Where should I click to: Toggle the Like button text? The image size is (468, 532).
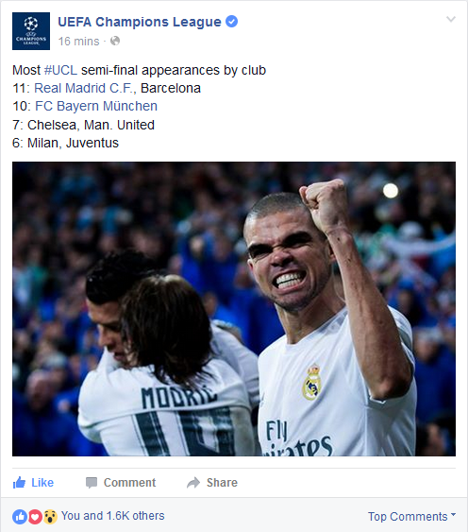[x=42, y=483]
